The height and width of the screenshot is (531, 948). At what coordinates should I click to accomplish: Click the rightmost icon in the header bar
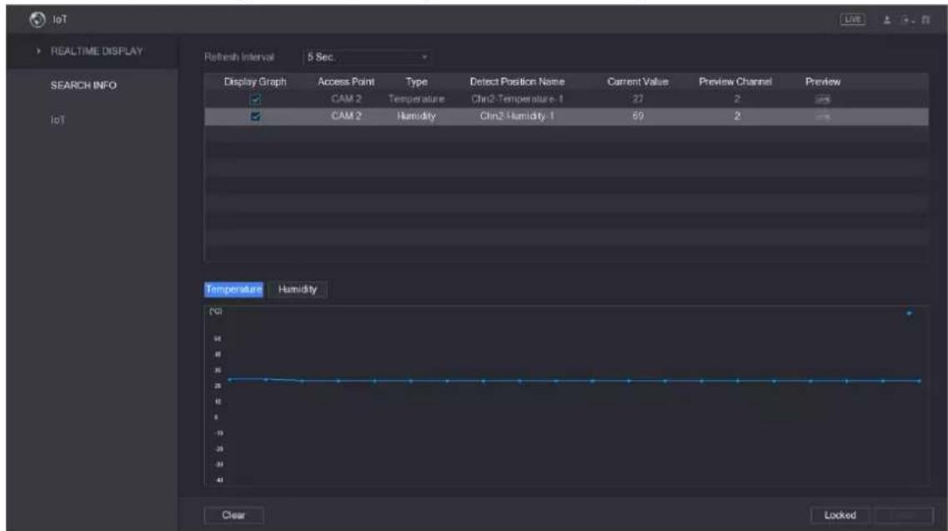925,20
